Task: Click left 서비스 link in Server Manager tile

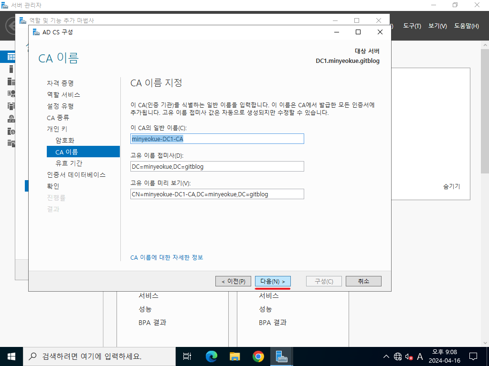Action: click(149, 295)
